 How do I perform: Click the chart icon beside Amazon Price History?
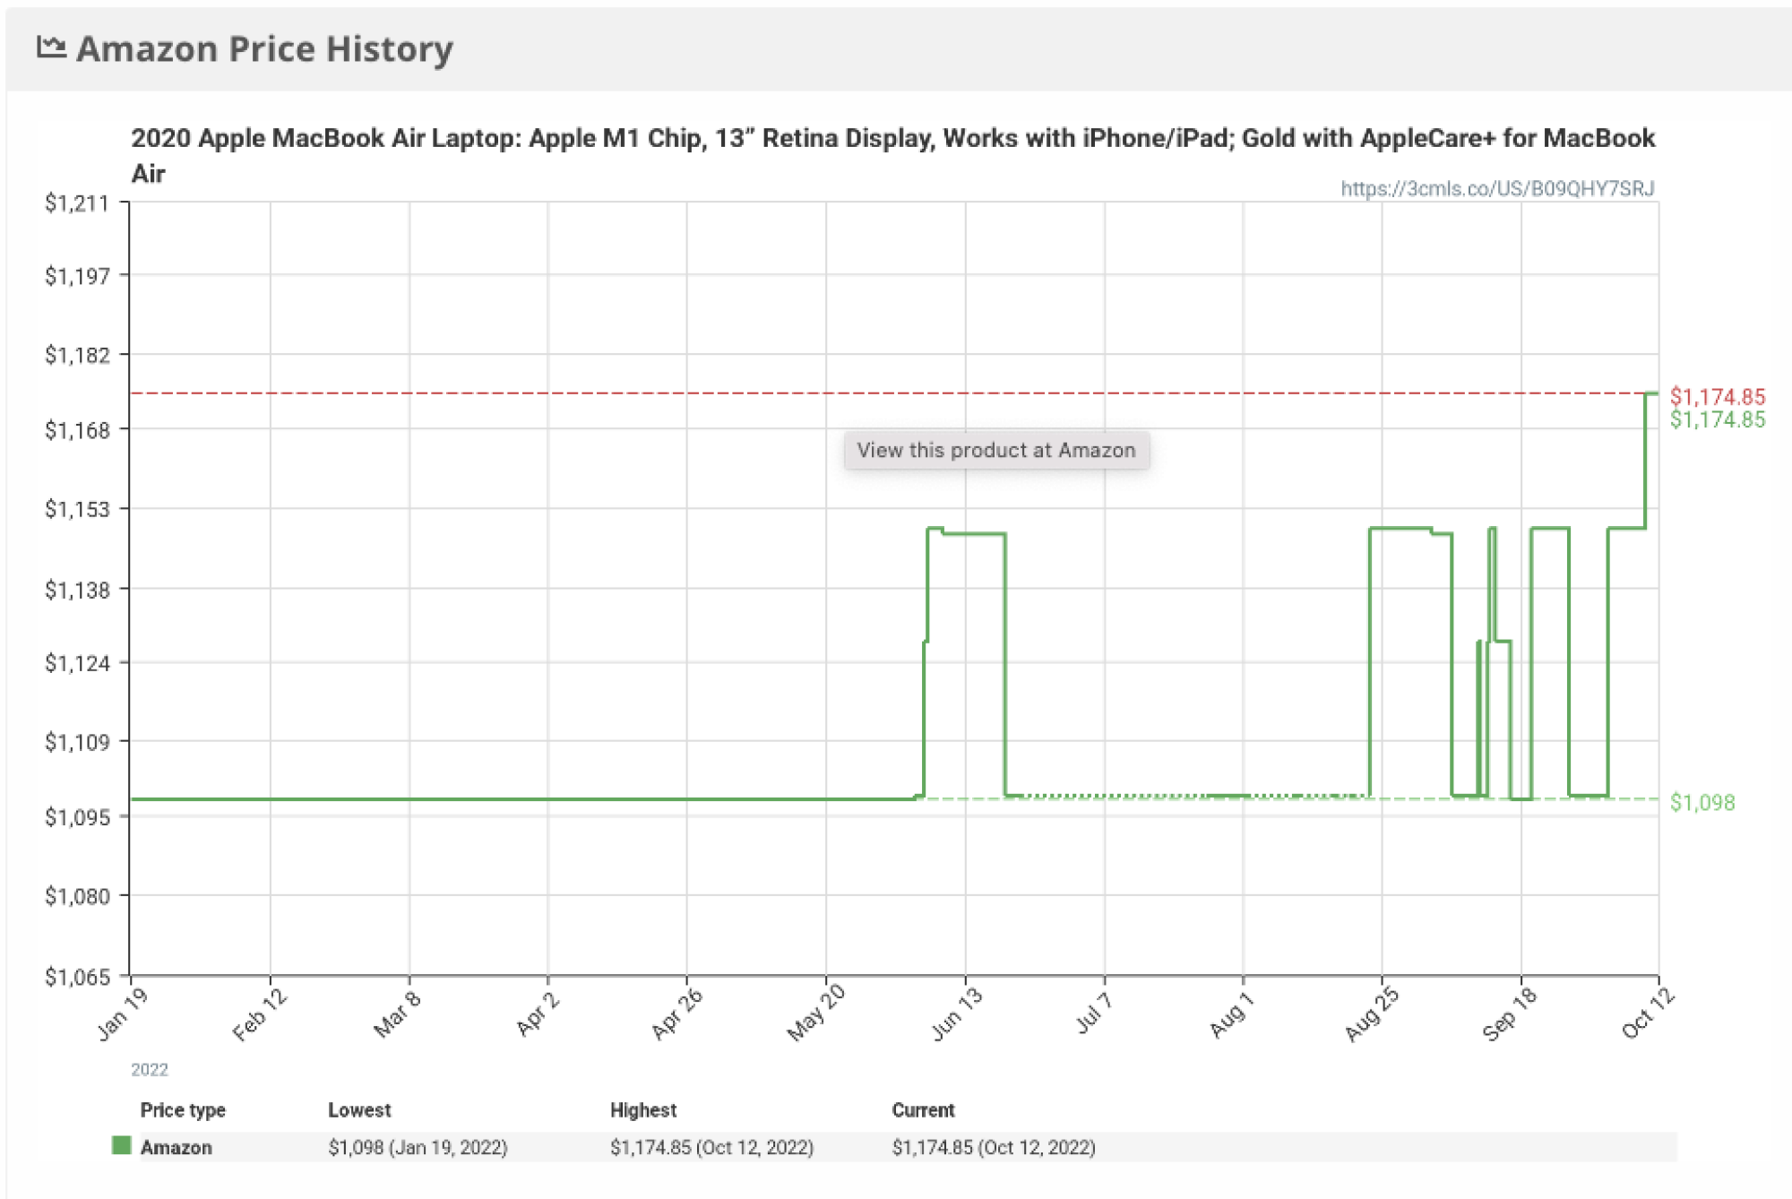point(51,47)
